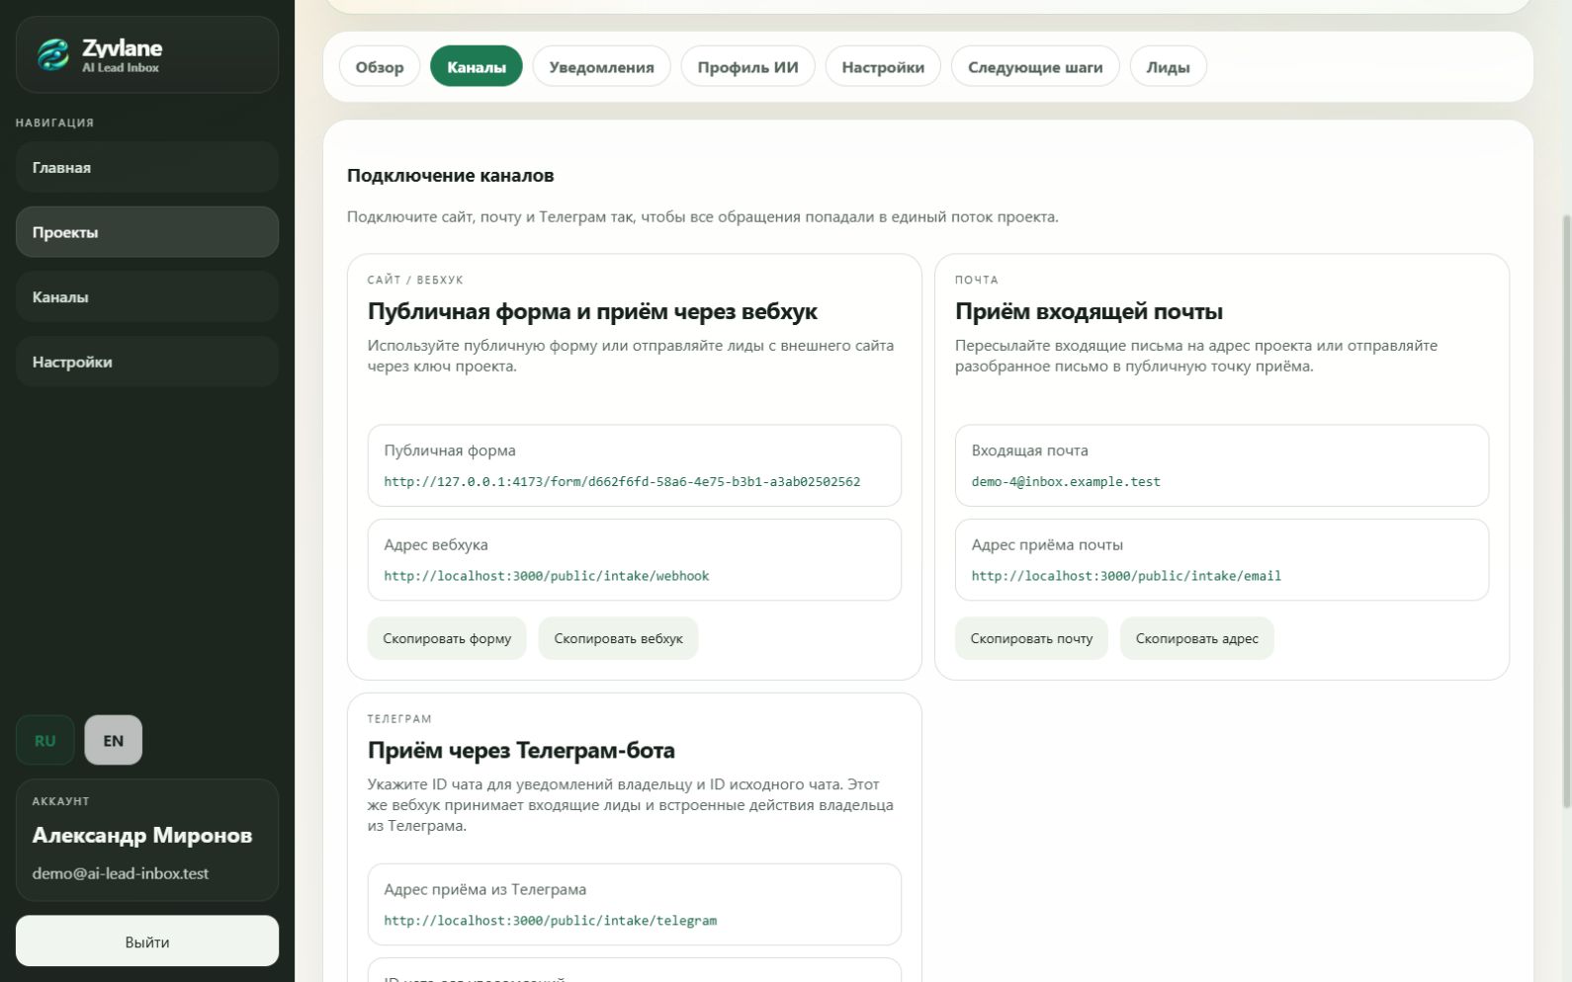Screen dimensions: 1572x982
Task: Go to the Уведомления tab
Action: click(601, 67)
